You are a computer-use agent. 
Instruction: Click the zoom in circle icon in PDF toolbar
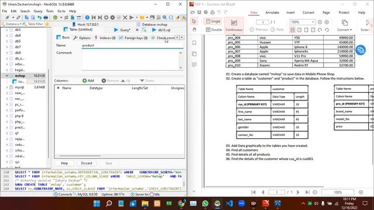coord(327,22)
